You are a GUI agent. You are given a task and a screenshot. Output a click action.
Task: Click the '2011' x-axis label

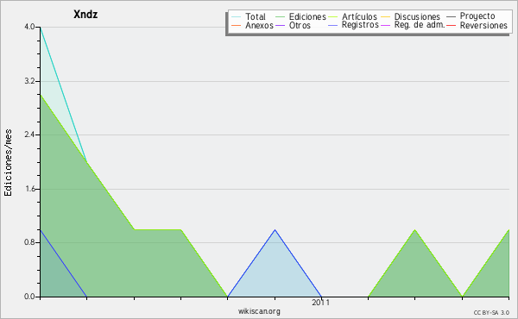tap(320, 302)
